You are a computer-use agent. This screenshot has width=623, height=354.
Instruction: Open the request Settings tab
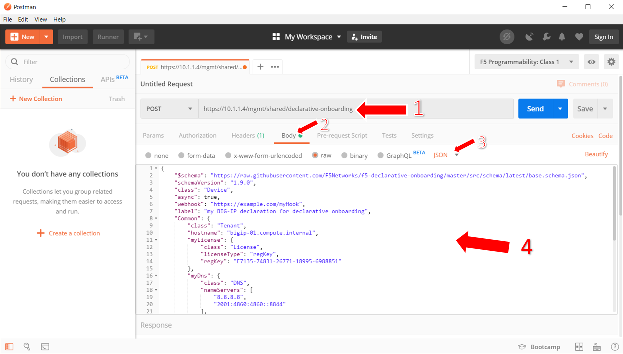pos(422,135)
